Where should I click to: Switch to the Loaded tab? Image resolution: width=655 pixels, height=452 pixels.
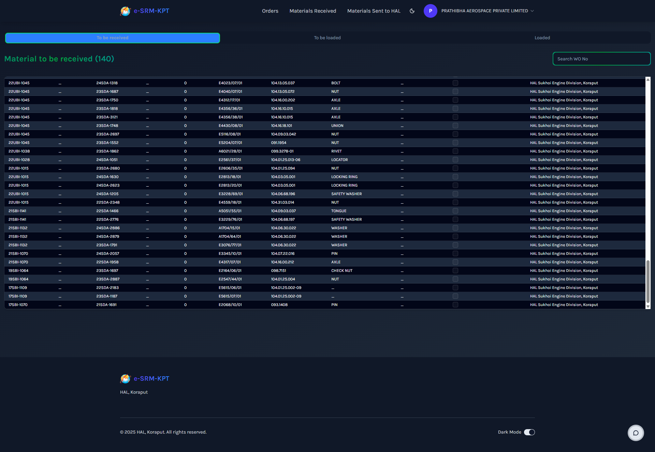coord(542,38)
